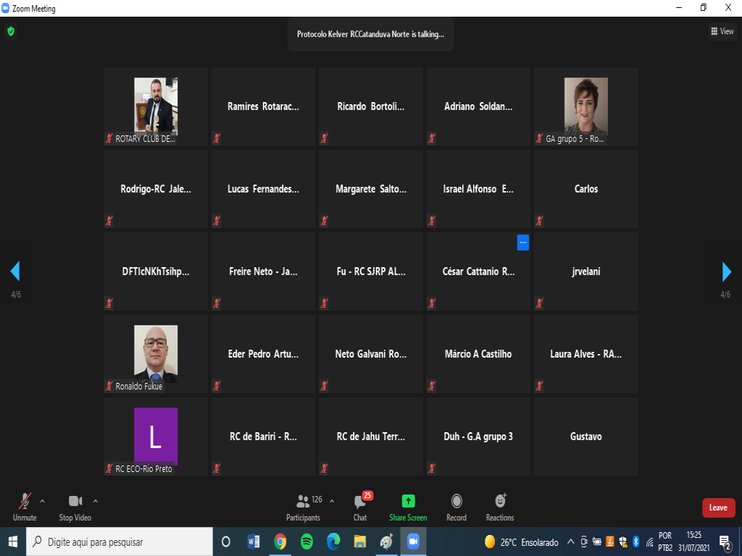Leave the meeting
This screenshot has height=556, width=742.
point(718,507)
